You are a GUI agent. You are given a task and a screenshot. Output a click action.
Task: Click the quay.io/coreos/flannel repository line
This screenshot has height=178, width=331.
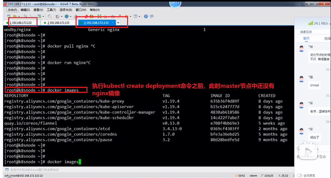[x=31, y=123]
